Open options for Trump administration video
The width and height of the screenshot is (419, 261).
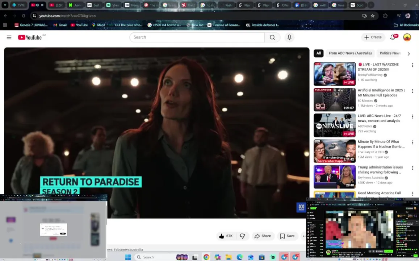(412, 168)
